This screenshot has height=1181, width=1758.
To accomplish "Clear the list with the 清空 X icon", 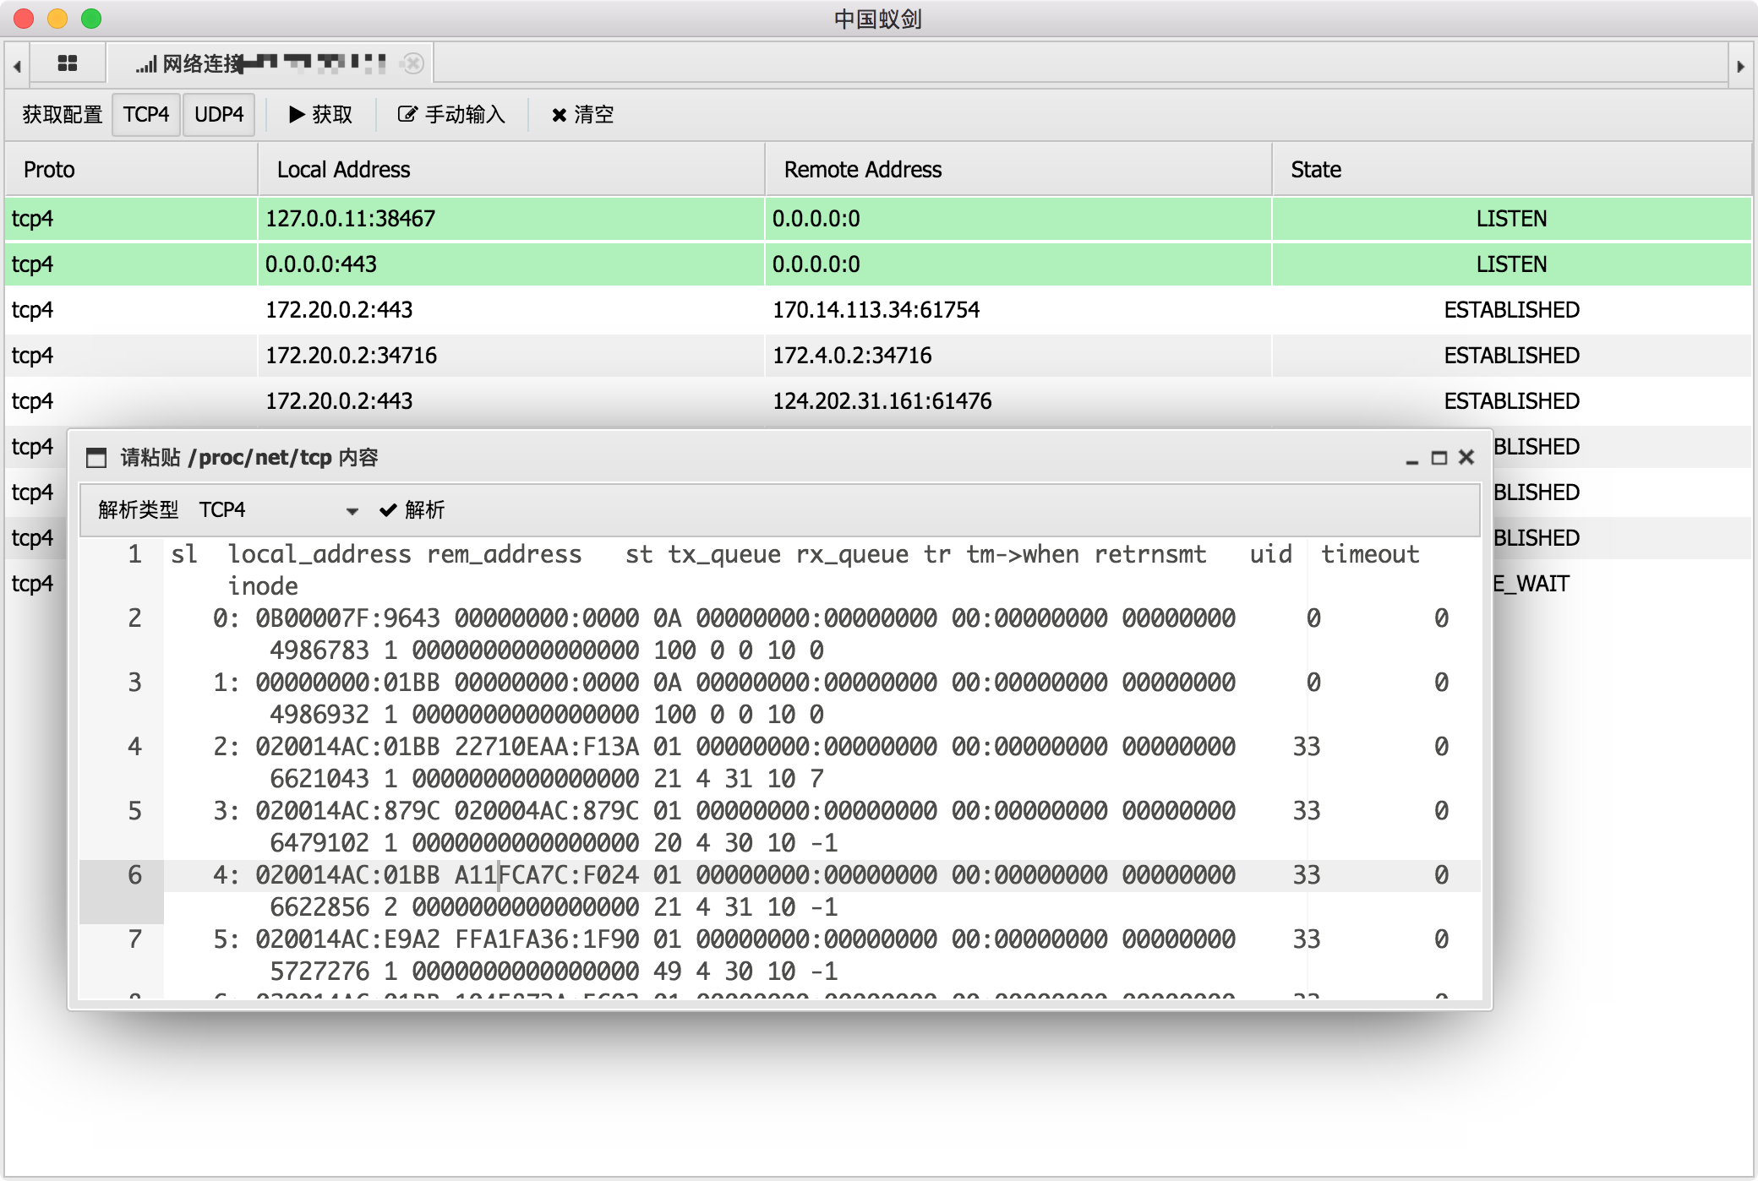I will (559, 114).
